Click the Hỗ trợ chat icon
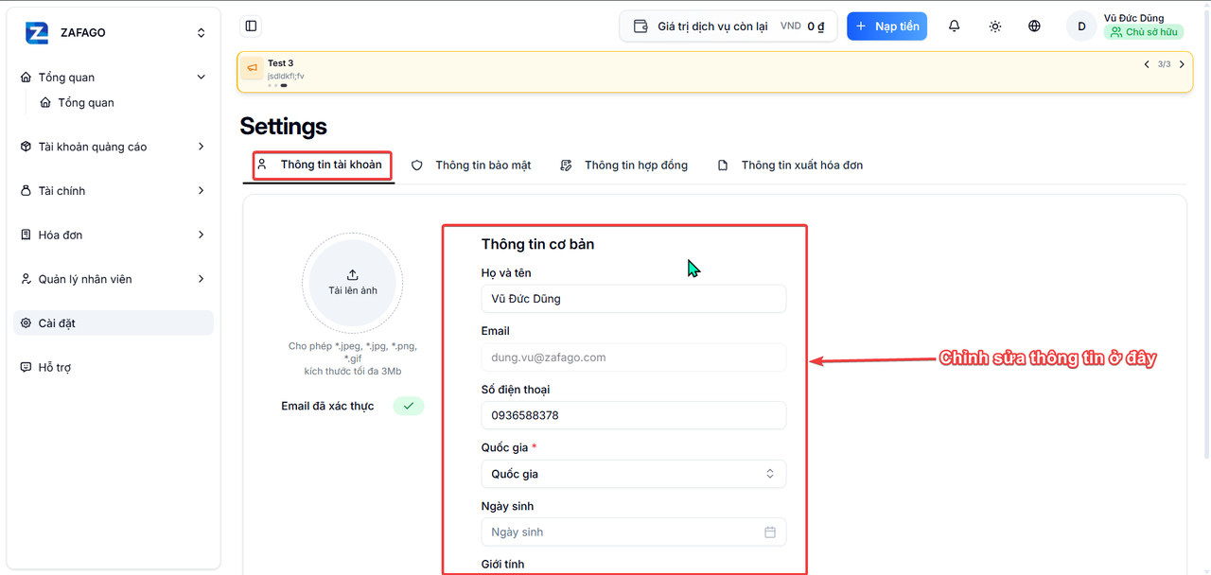This screenshot has width=1211, height=575. [26, 367]
